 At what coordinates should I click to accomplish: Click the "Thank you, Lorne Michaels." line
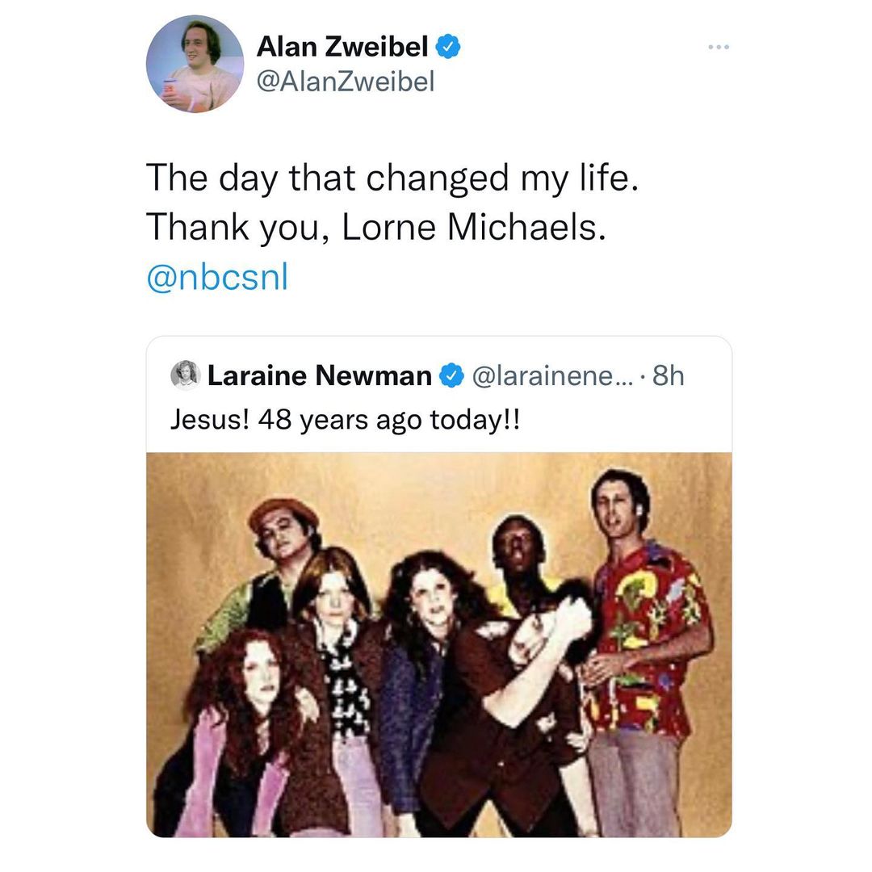tap(375, 228)
